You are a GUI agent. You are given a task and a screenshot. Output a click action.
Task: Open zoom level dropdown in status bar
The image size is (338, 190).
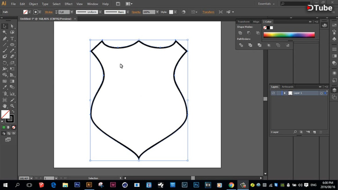tap(31, 178)
